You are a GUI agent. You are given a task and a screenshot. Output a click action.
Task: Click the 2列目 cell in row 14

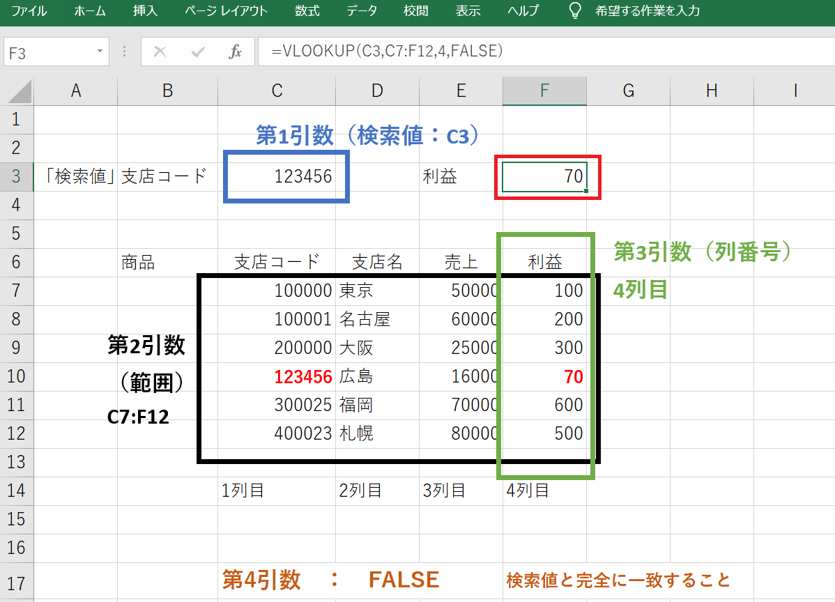point(378,491)
